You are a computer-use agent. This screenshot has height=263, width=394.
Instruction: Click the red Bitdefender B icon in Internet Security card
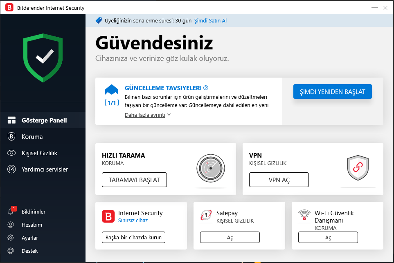coord(108,216)
